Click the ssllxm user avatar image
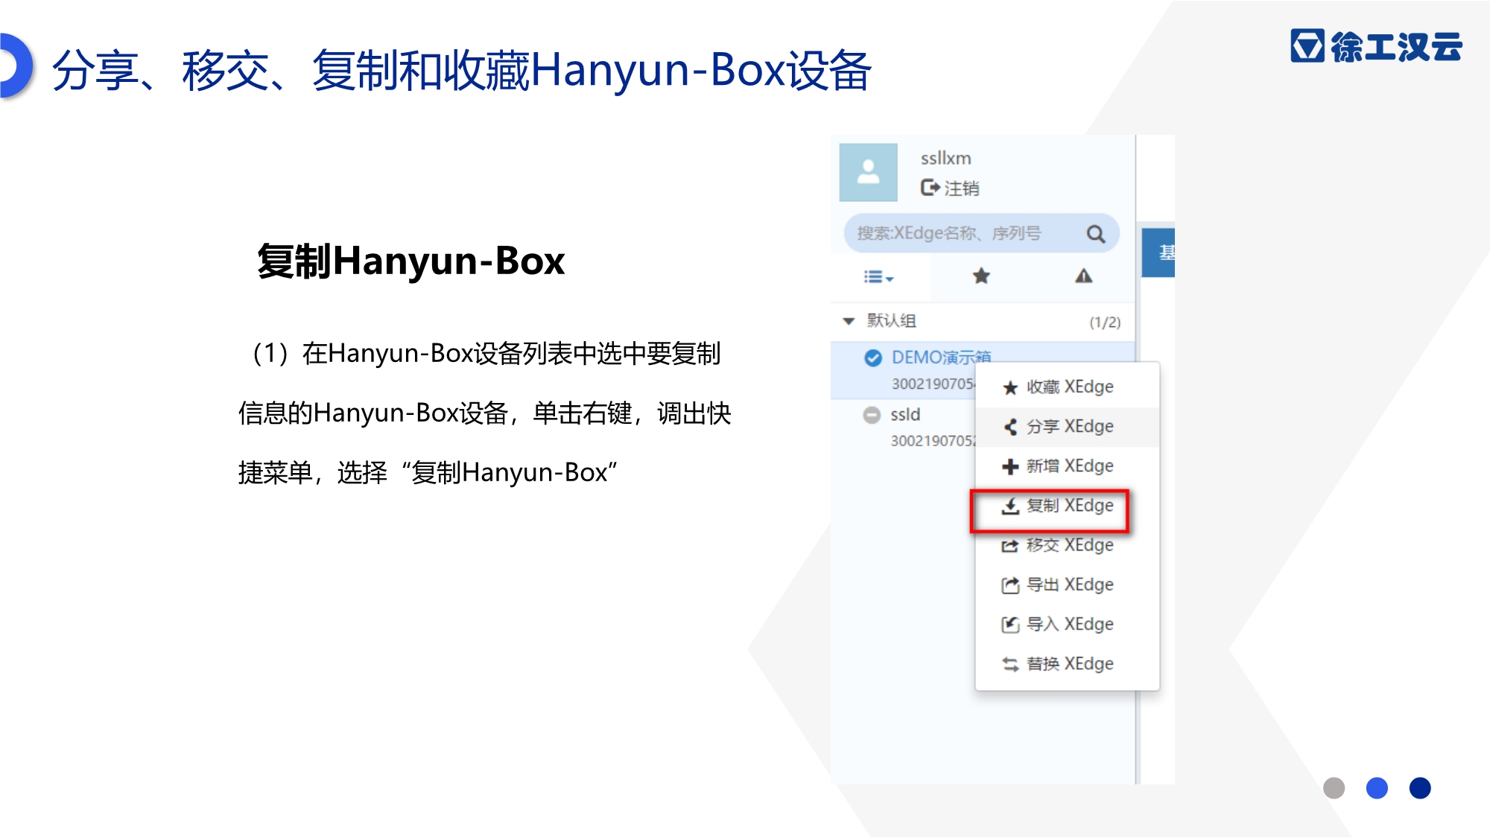Viewport: 1490px width, 838px height. (x=868, y=172)
